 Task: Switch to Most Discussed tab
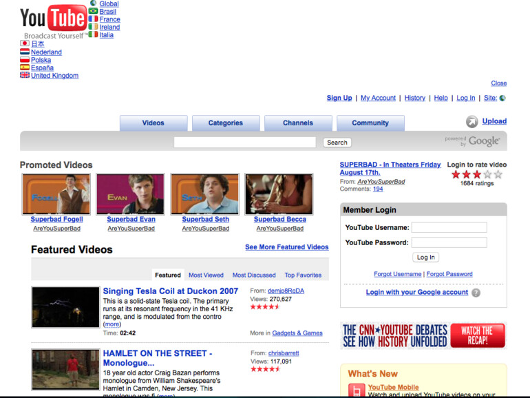(254, 275)
